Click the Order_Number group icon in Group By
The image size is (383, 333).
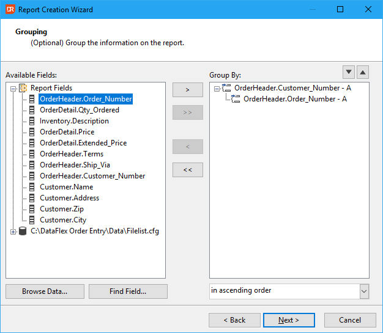236,99
